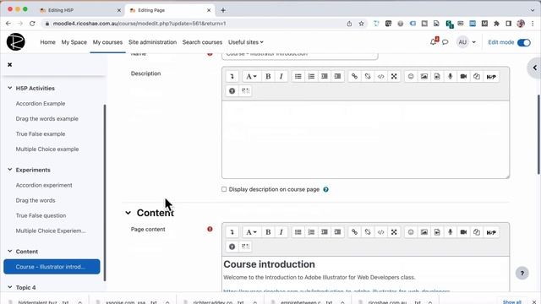Toggle italic in Description editor toolbar
The image size is (541, 304).
(281, 77)
